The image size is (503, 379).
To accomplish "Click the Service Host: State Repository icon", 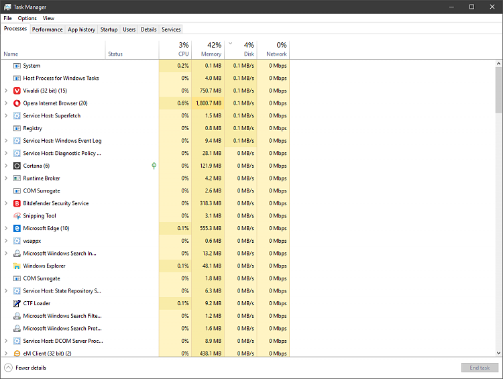I will click(x=17, y=291).
